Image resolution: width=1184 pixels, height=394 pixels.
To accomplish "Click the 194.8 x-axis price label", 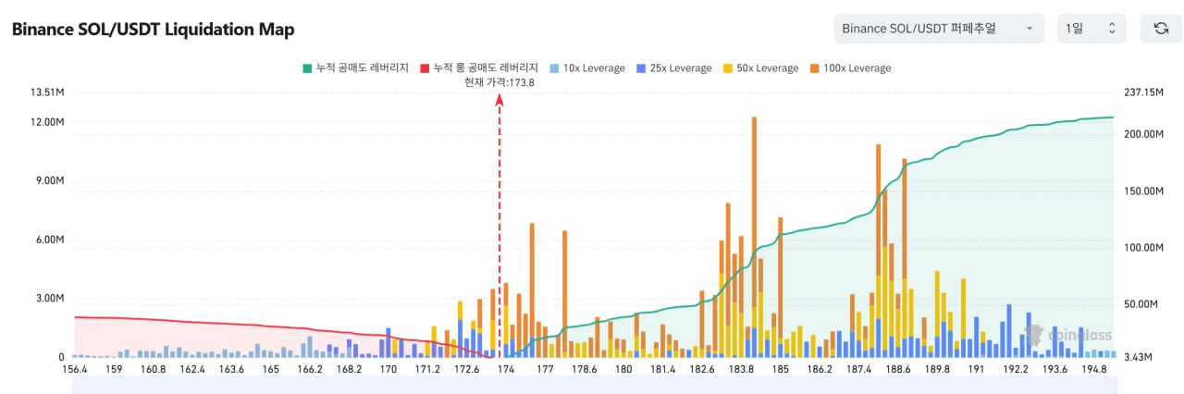I will coord(1094,369).
